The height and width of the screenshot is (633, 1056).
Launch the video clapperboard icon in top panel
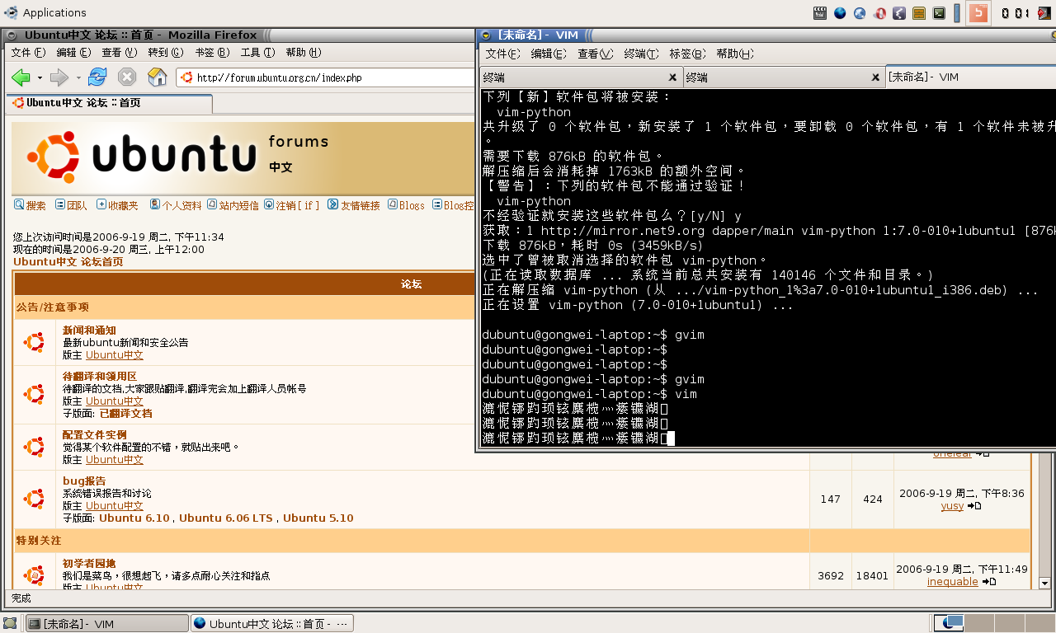(x=819, y=12)
